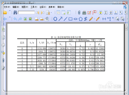Select the horizontal Distance measuring tool
This screenshot has width=129, height=95.
click(x=104, y=19)
